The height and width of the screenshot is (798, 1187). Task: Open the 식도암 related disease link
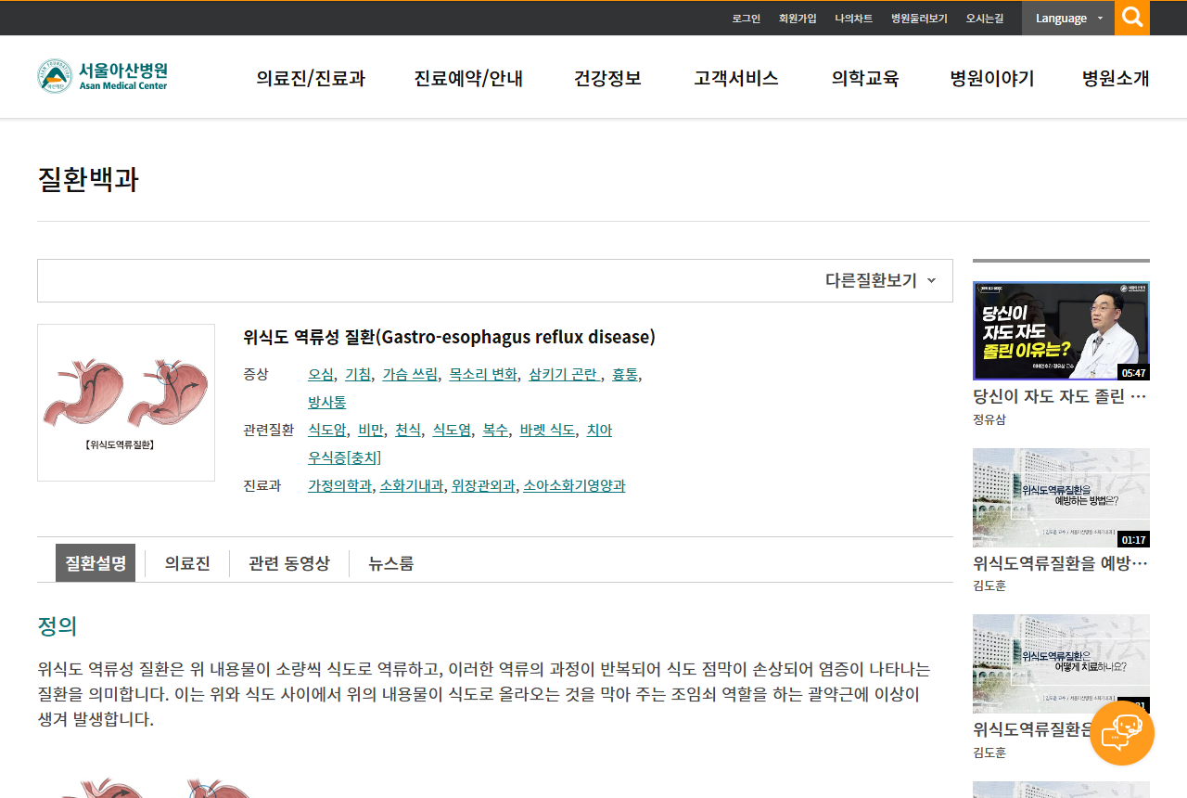(327, 431)
